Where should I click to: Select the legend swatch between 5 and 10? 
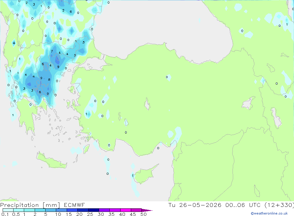pyautogui.click(x=51, y=210)
